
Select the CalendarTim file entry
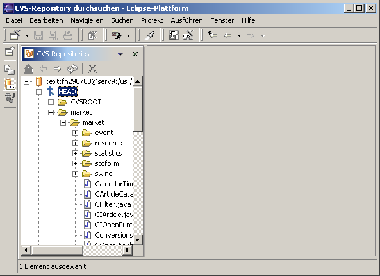[113, 184]
